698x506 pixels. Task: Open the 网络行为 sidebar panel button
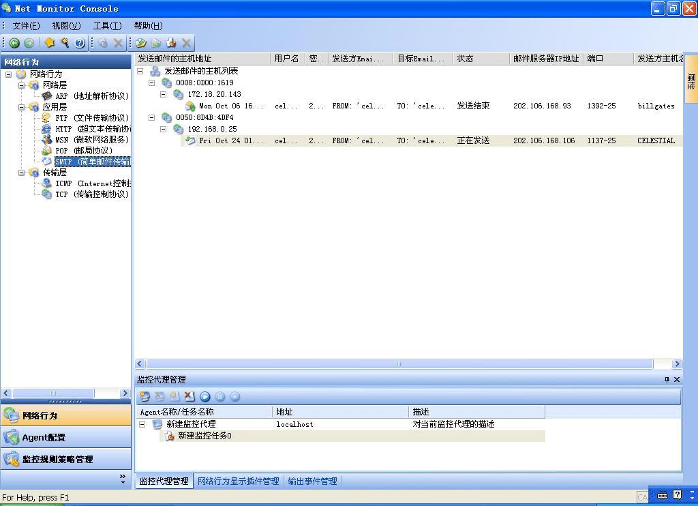pyautogui.click(x=66, y=415)
